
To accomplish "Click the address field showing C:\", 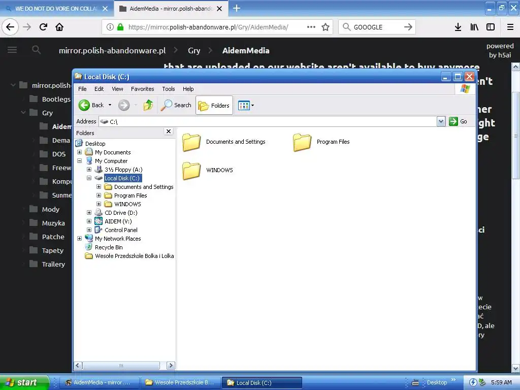I will pos(268,122).
